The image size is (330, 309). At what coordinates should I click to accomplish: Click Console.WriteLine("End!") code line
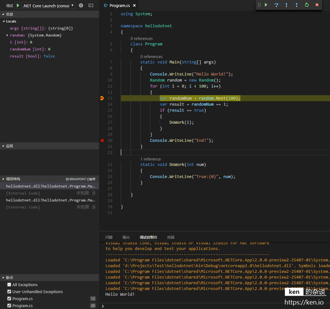pyautogui.click(x=182, y=141)
